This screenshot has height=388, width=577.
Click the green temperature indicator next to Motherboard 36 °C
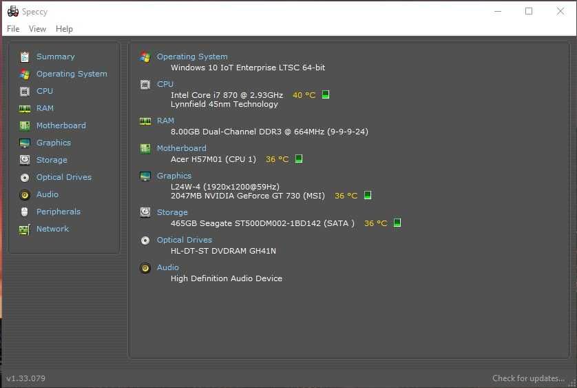coord(299,159)
